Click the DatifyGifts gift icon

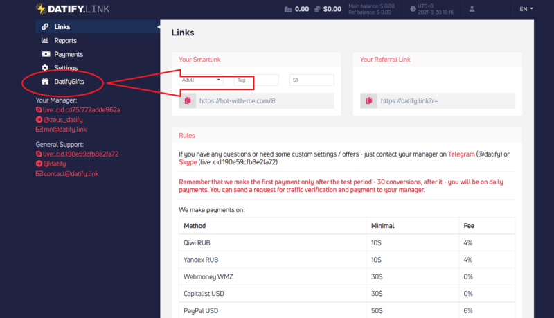(x=45, y=82)
